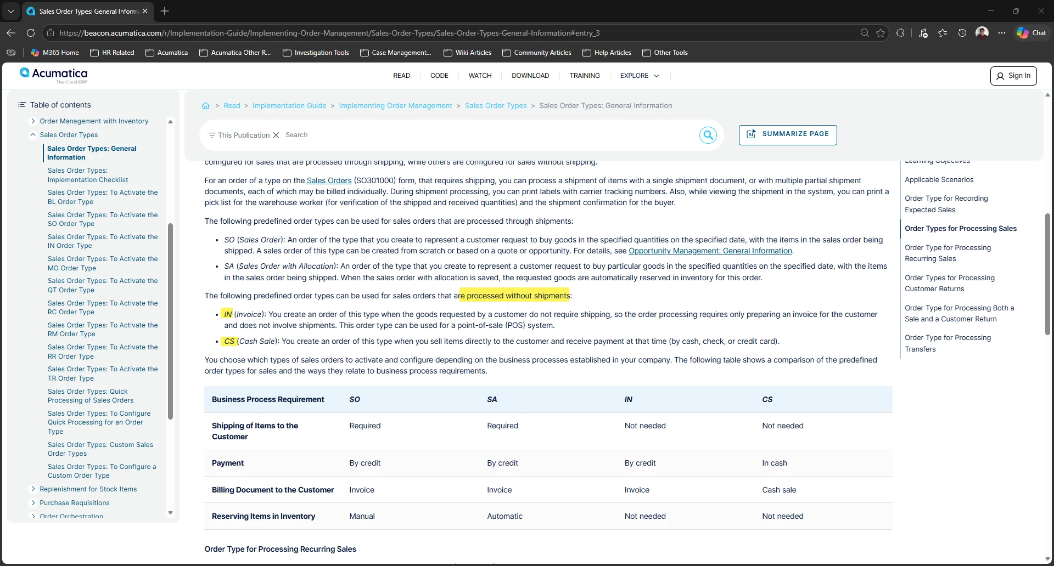1054x566 pixels.
Task: Open a new browser tab
Action: (x=165, y=11)
